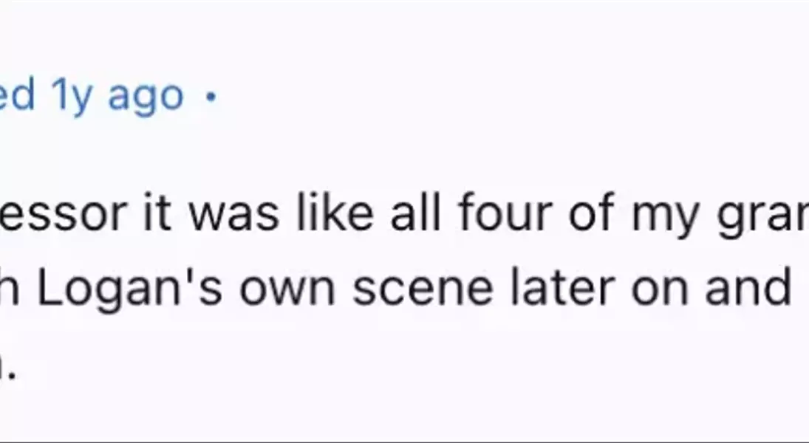Click the word "and" ending the second line
This screenshot has width=809, height=443.
(x=748, y=288)
